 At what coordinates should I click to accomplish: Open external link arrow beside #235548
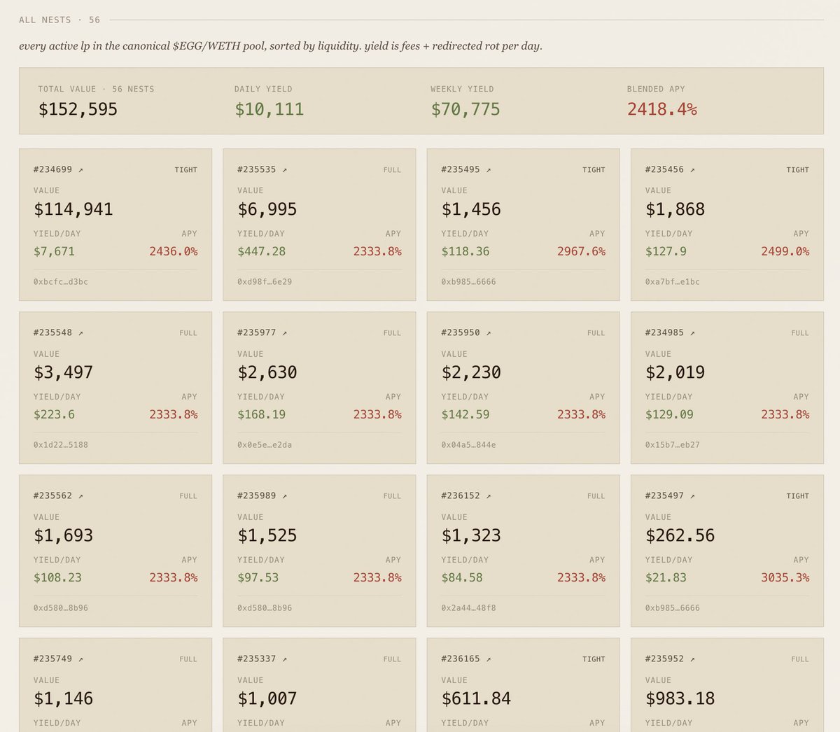pos(80,333)
